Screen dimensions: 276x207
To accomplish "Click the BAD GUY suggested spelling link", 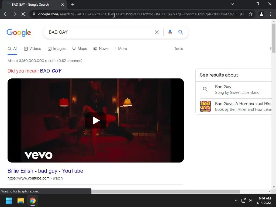I will [51, 71].
